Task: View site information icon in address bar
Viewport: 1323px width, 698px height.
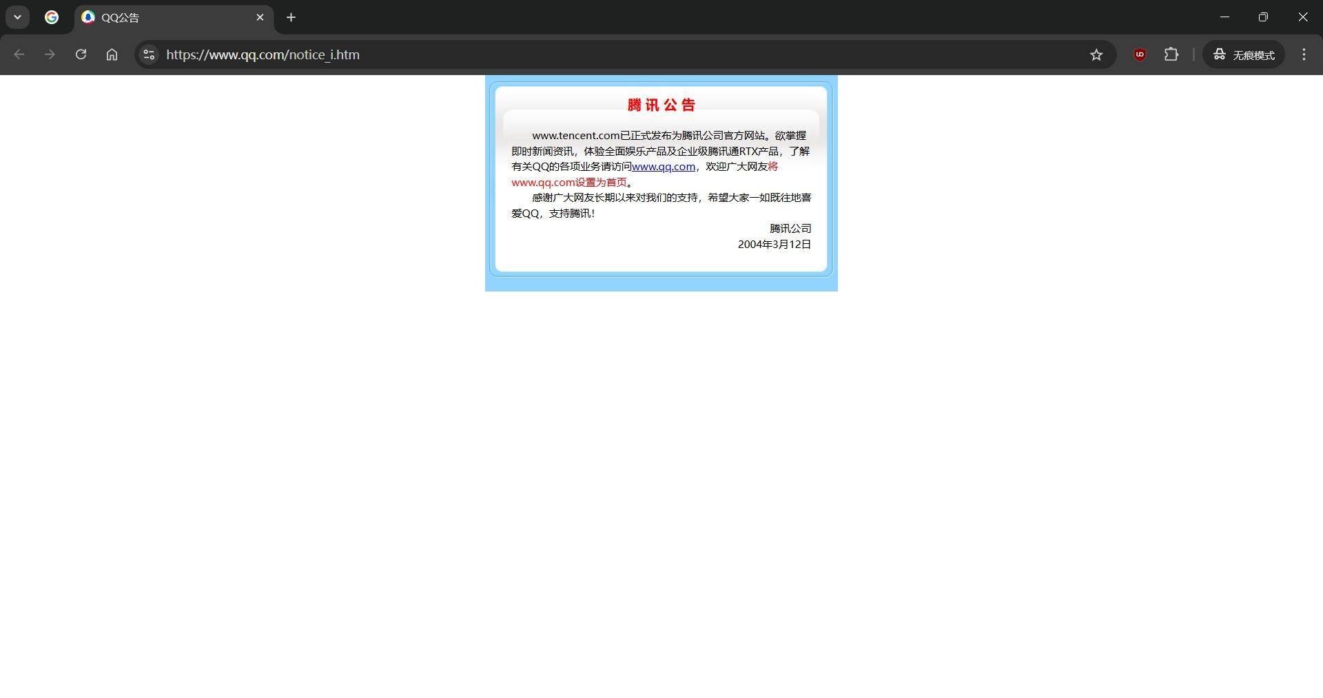Action: pyautogui.click(x=149, y=54)
